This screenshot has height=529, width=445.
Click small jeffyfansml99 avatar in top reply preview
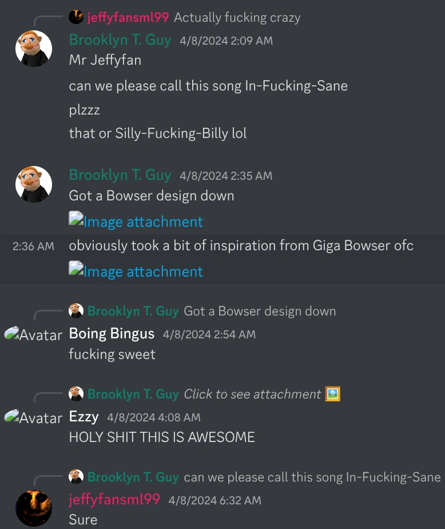[x=76, y=17]
